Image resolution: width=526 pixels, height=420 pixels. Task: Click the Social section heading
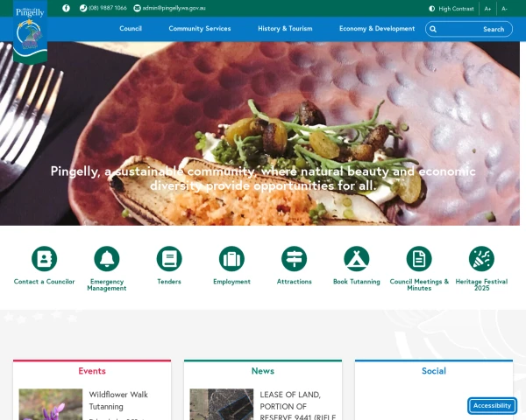[x=434, y=371]
